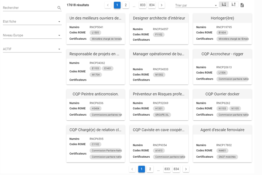Open the Niveau Europe dropdown
This screenshot has height=175, width=262.
32,35
